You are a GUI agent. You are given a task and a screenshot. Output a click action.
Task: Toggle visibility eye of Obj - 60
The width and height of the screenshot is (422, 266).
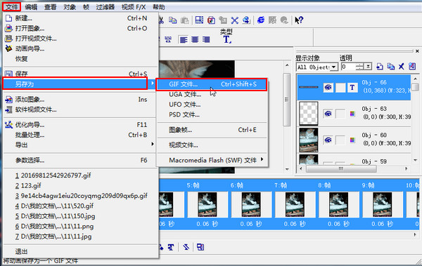[328, 140]
